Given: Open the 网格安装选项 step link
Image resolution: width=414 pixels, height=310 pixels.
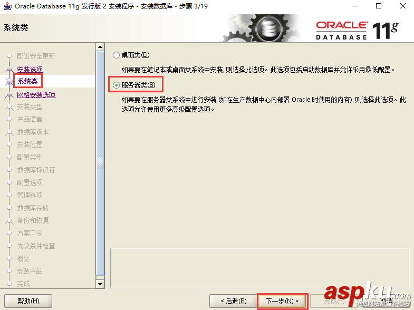Looking at the screenshot, I should coord(36,94).
